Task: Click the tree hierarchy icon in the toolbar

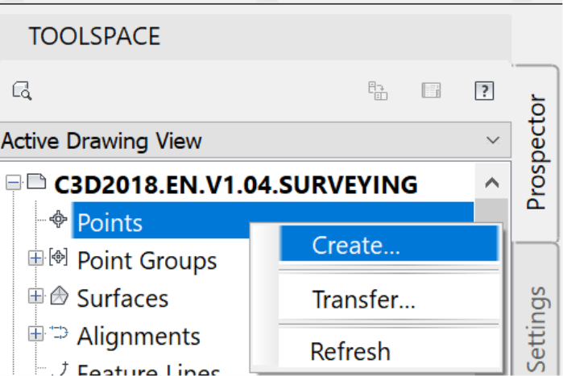Action: (x=378, y=90)
